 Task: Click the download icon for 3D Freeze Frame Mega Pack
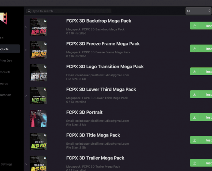(195, 49)
